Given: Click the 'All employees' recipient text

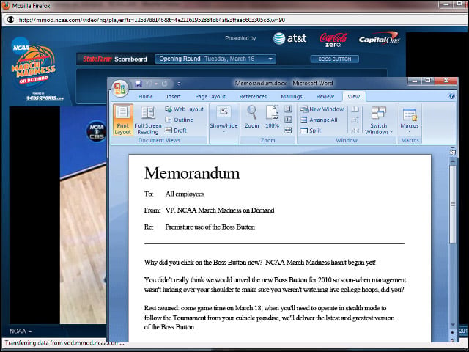Looking at the screenshot, I should (185, 194).
